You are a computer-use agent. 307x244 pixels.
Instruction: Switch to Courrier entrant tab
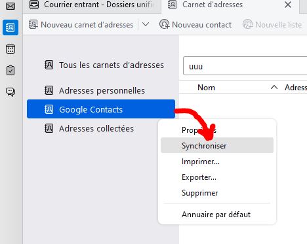click(x=92, y=5)
